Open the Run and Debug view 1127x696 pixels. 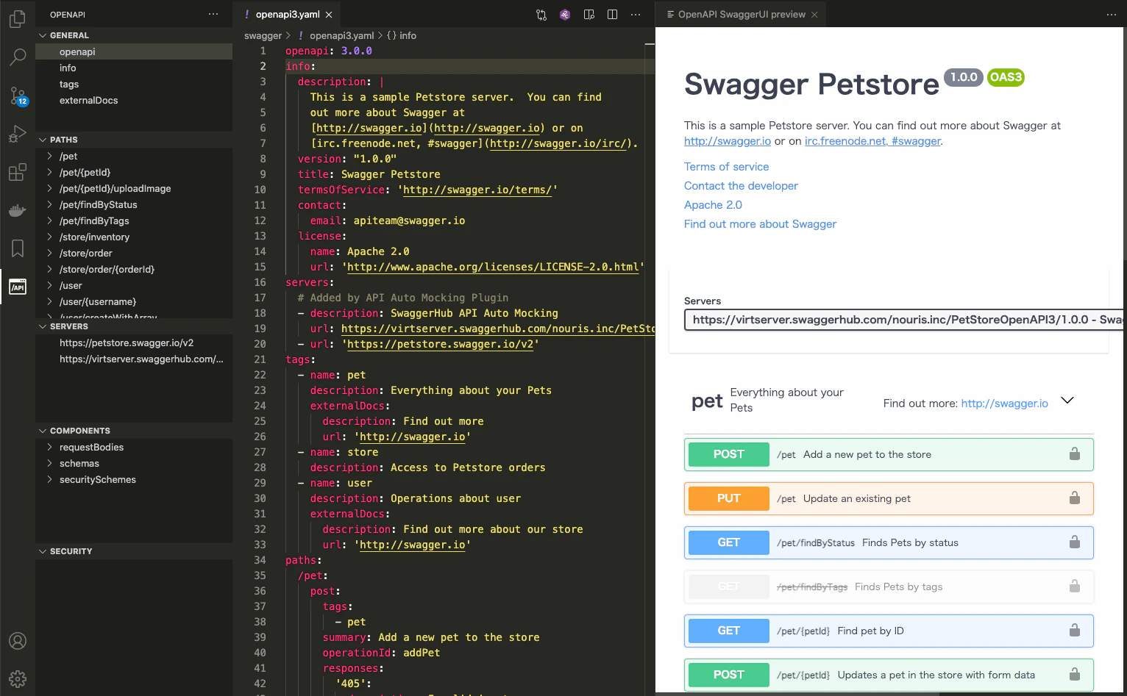[x=18, y=134]
